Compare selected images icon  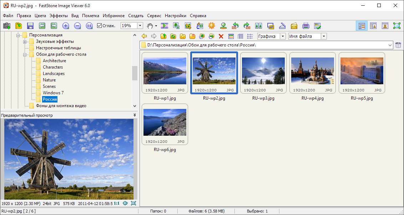point(258,25)
